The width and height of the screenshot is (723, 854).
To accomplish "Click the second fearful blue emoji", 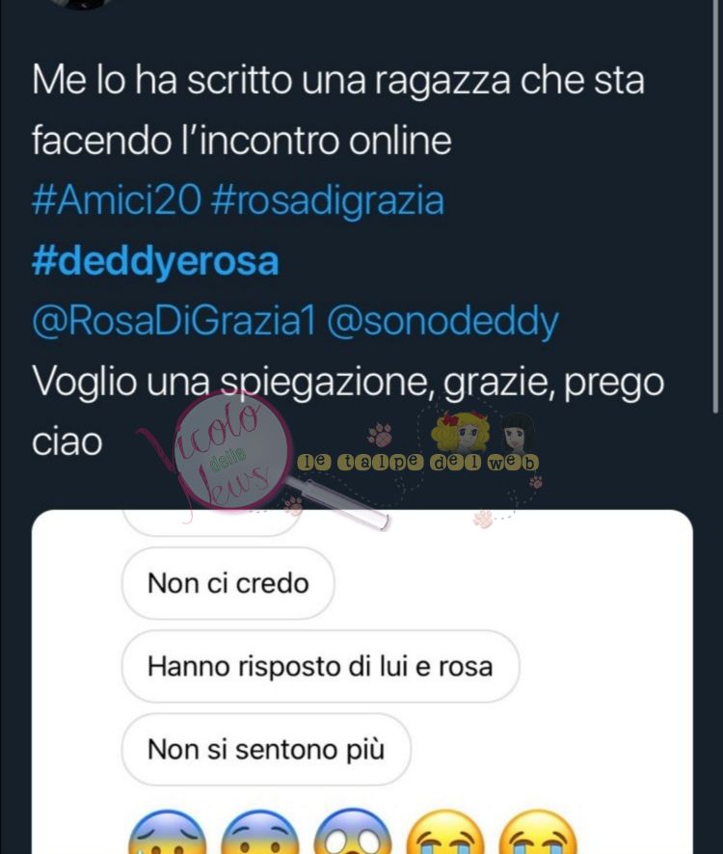I will (x=260, y=832).
